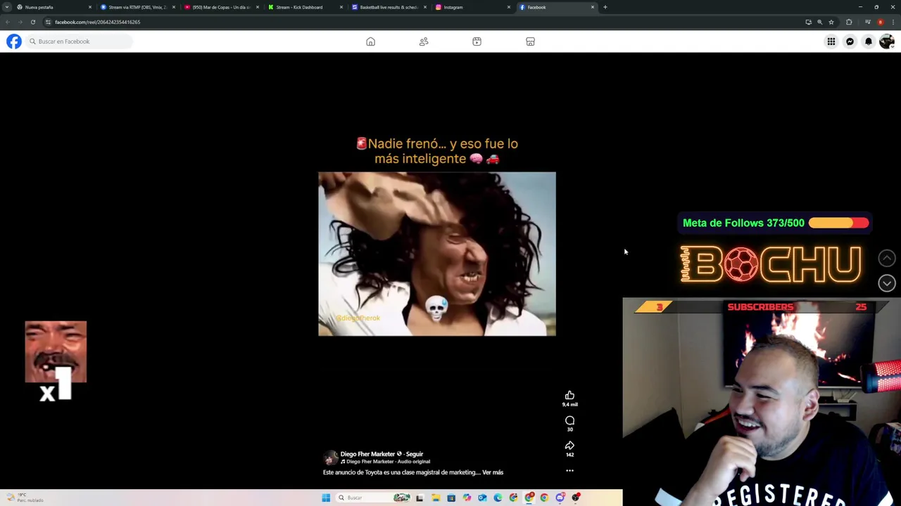
Task: Switch to Instagram tab
Action: click(472, 7)
